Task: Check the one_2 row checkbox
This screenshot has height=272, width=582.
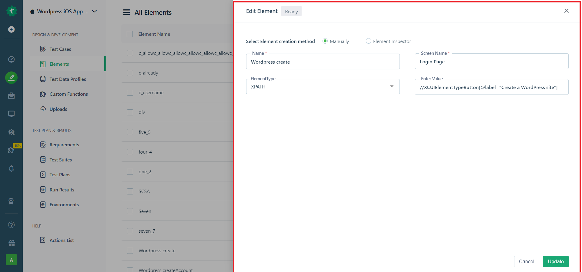Action: coord(130,172)
